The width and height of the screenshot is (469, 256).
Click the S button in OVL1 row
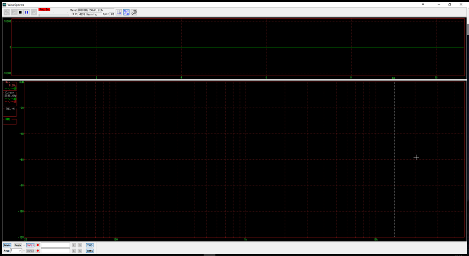coord(80,245)
